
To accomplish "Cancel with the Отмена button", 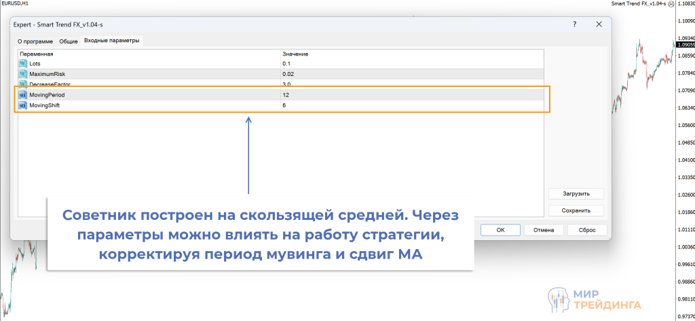I will pyautogui.click(x=543, y=230).
